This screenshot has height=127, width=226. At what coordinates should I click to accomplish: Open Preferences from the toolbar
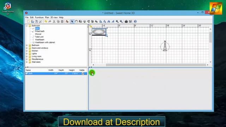click(x=41, y=22)
